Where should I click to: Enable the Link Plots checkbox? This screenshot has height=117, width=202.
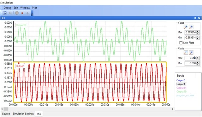point(181,43)
